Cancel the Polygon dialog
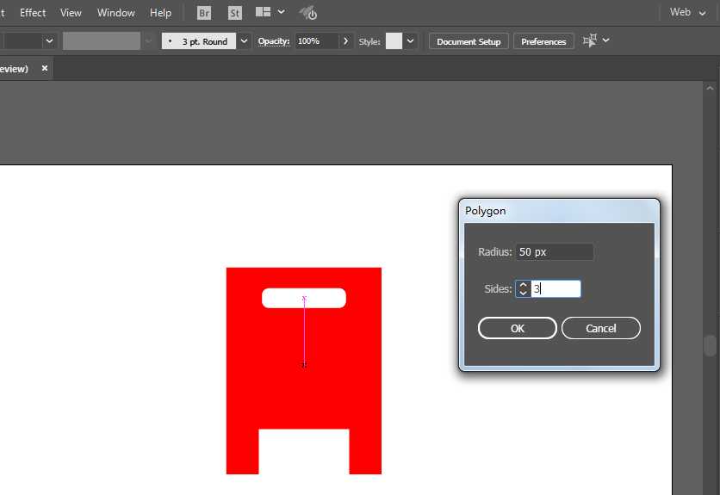 coord(600,328)
